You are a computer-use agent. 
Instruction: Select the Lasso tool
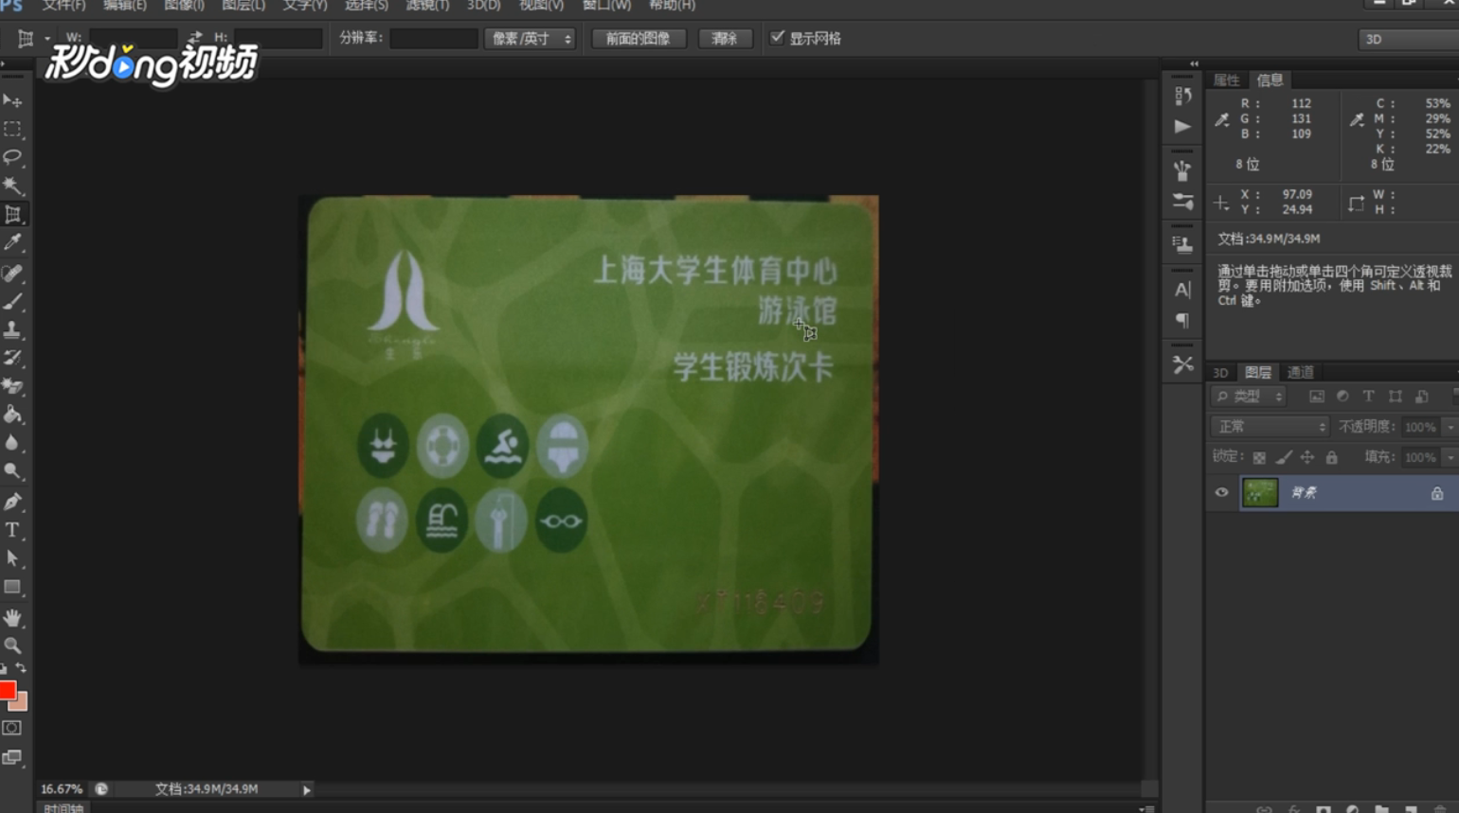click(12, 157)
